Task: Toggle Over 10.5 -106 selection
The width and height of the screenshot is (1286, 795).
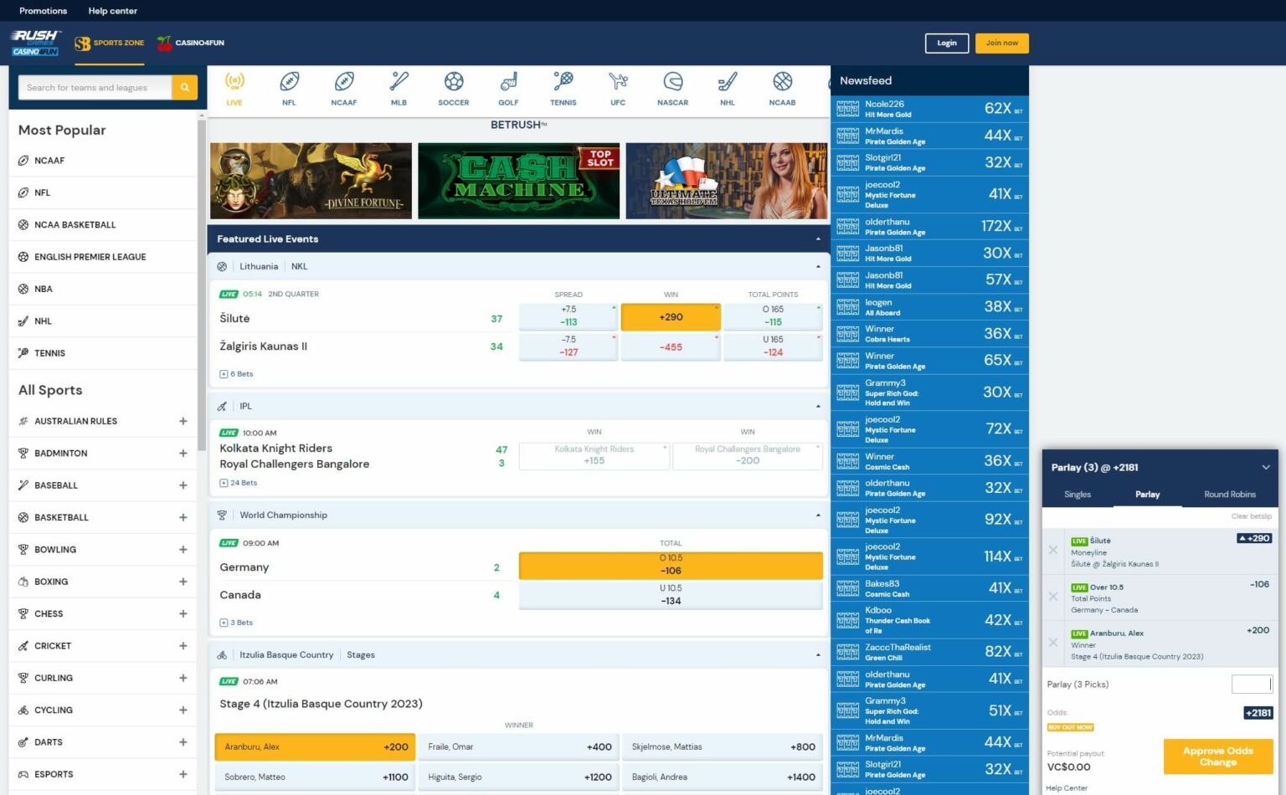Action: point(671,565)
